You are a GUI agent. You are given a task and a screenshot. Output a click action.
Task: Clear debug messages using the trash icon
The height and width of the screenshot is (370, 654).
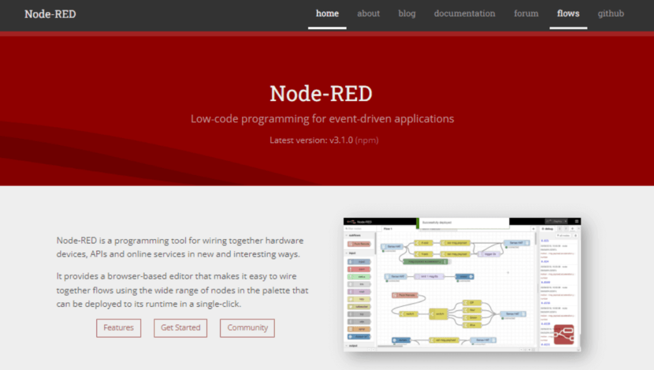[x=576, y=235]
